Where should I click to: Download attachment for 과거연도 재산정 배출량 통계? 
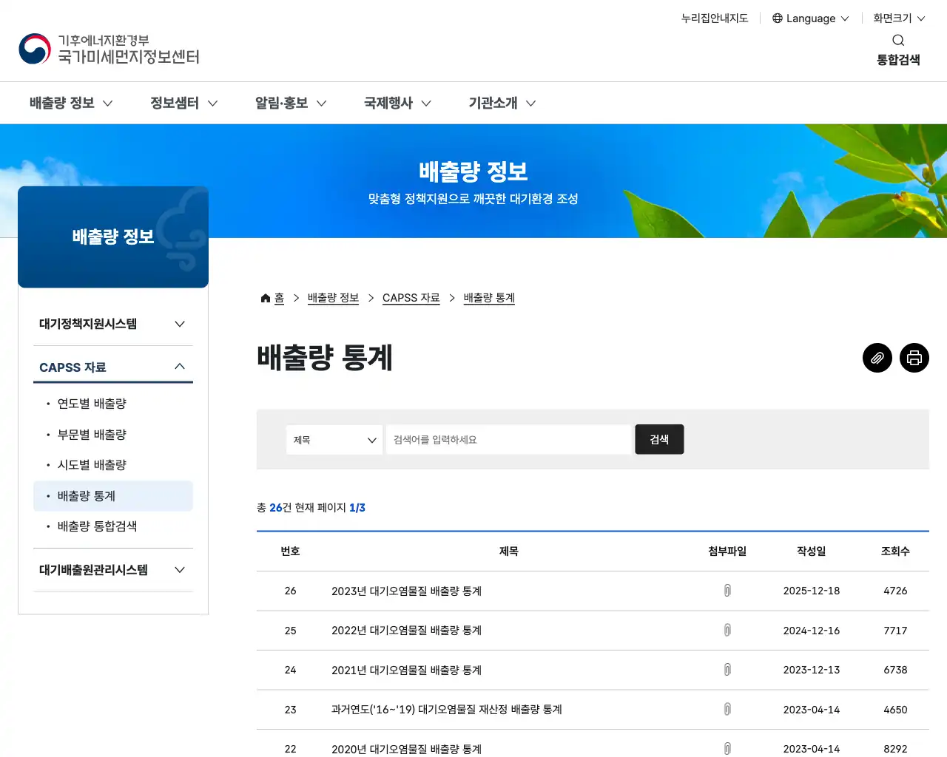click(x=727, y=710)
